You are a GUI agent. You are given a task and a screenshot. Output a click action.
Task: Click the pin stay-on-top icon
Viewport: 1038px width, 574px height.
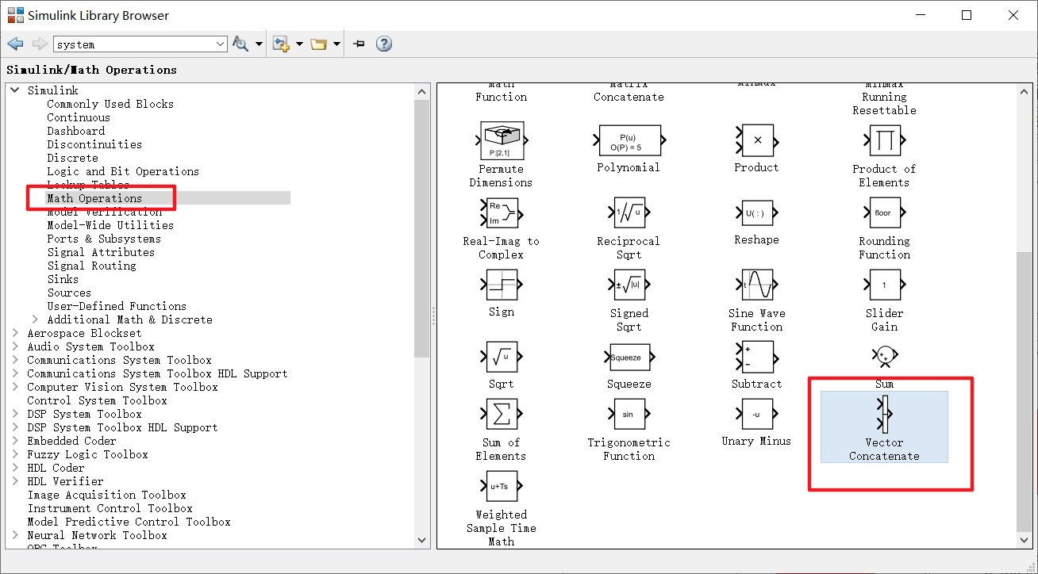pyautogui.click(x=359, y=44)
